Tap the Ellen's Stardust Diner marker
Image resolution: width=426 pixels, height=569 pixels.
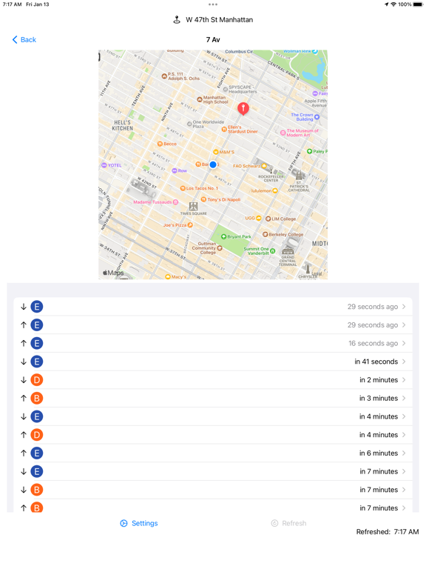[224, 129]
